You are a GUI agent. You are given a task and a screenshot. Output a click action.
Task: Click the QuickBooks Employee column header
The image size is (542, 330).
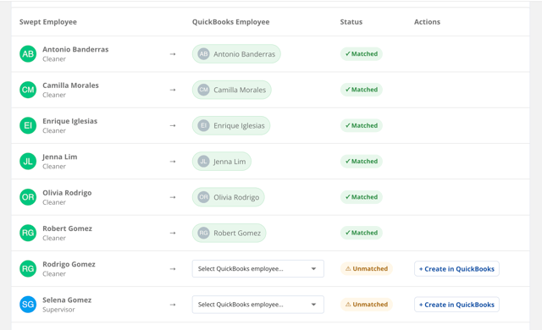pyautogui.click(x=230, y=22)
